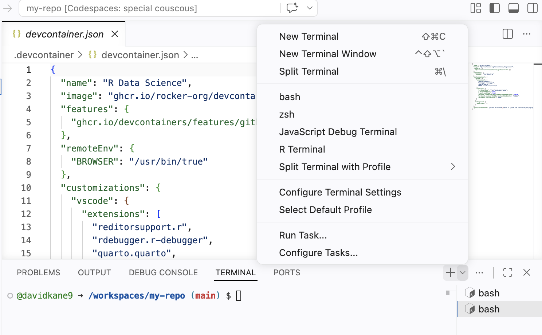Choose Configure Terminal Settings
This screenshot has height=335, width=542.
pyautogui.click(x=340, y=192)
